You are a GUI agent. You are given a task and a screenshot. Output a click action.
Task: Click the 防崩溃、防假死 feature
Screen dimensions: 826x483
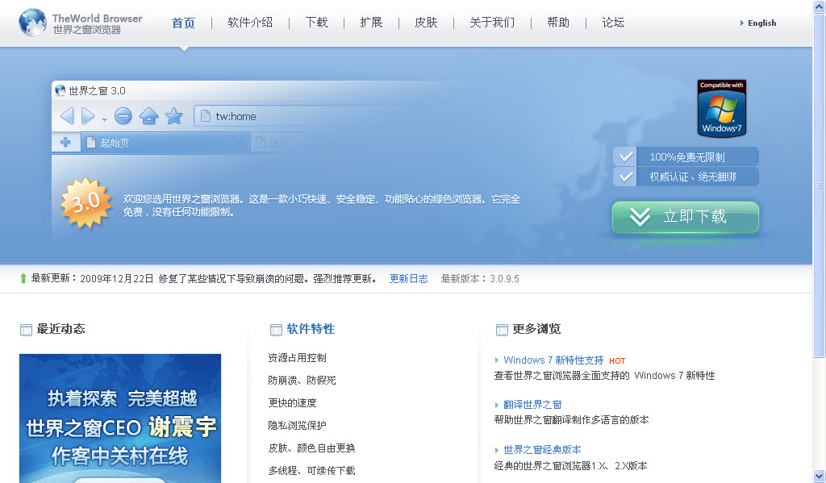tap(302, 381)
